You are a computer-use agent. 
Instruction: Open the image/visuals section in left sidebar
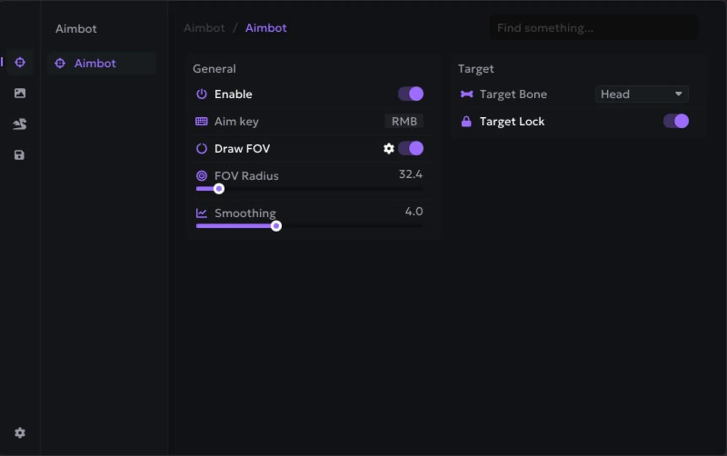coord(20,93)
